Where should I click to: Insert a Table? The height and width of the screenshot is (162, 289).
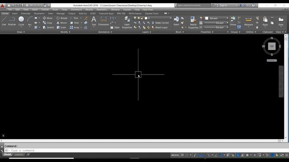(x=115, y=27)
